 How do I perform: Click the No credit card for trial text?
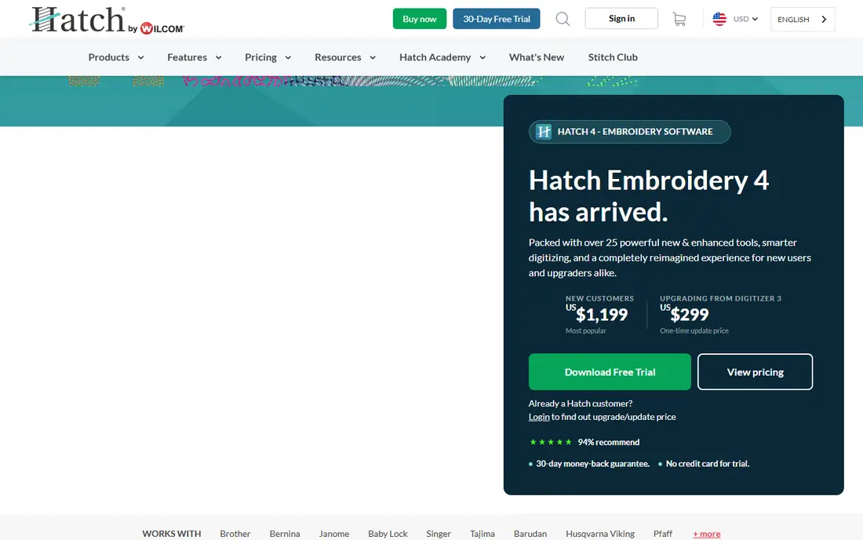pos(707,464)
